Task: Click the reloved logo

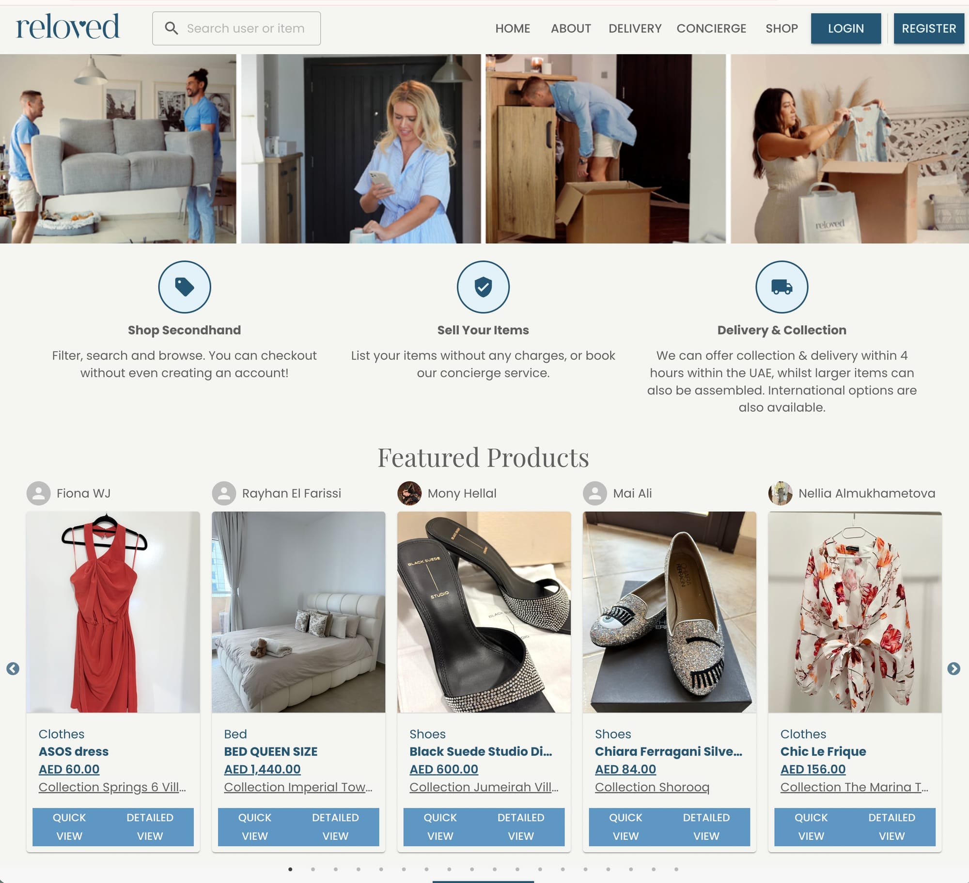Action: pyautogui.click(x=67, y=27)
